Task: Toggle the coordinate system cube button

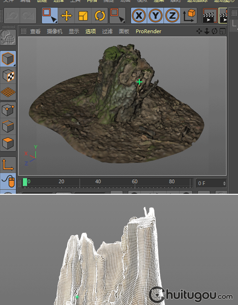Action: click(189, 16)
